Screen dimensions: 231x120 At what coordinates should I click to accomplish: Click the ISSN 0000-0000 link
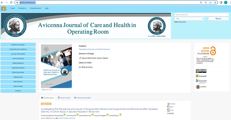pos(182,22)
